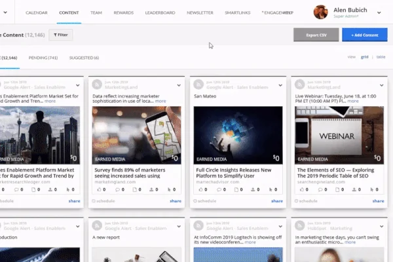Click the clicks cursor icon on the Elements of SEO card
The width and height of the screenshot is (393, 262).
tap(372, 189)
